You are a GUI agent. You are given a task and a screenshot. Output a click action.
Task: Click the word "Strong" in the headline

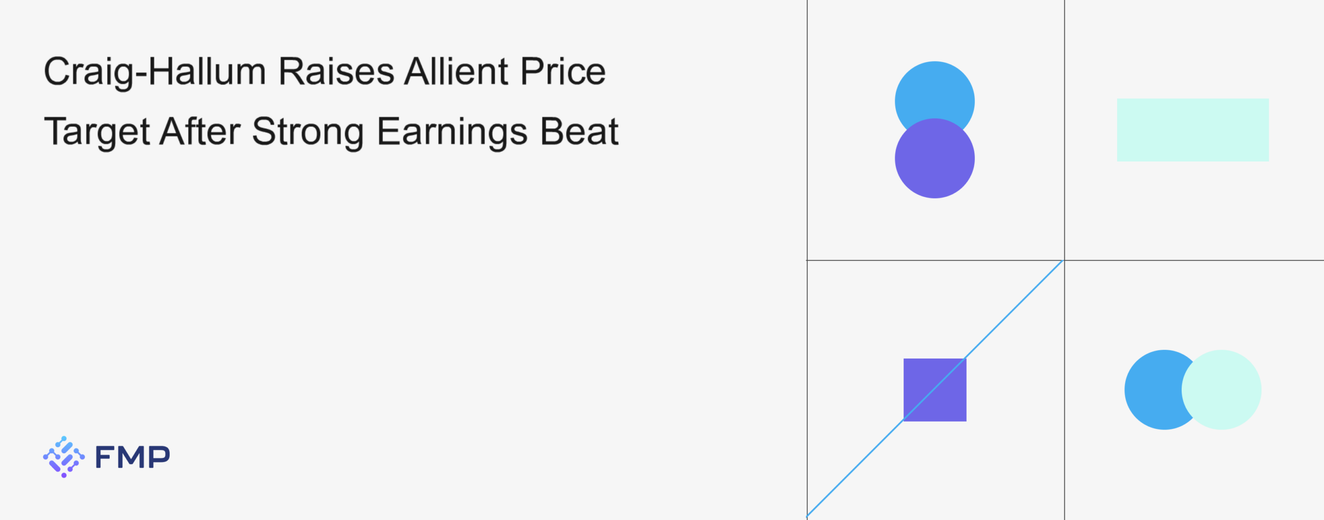(x=308, y=132)
